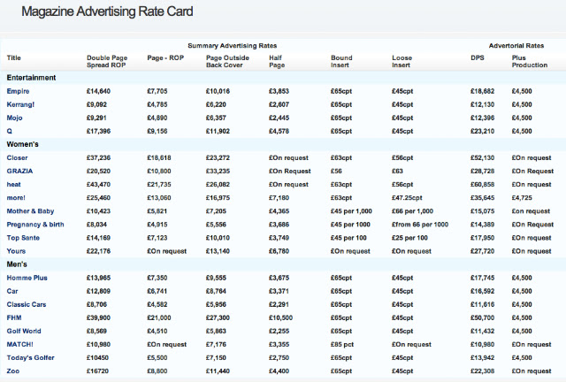Open the Golf World link
The height and width of the screenshot is (382, 566).
click(24, 332)
